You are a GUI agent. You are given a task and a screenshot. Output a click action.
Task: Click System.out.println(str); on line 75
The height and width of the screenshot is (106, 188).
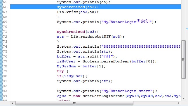(85, 51)
